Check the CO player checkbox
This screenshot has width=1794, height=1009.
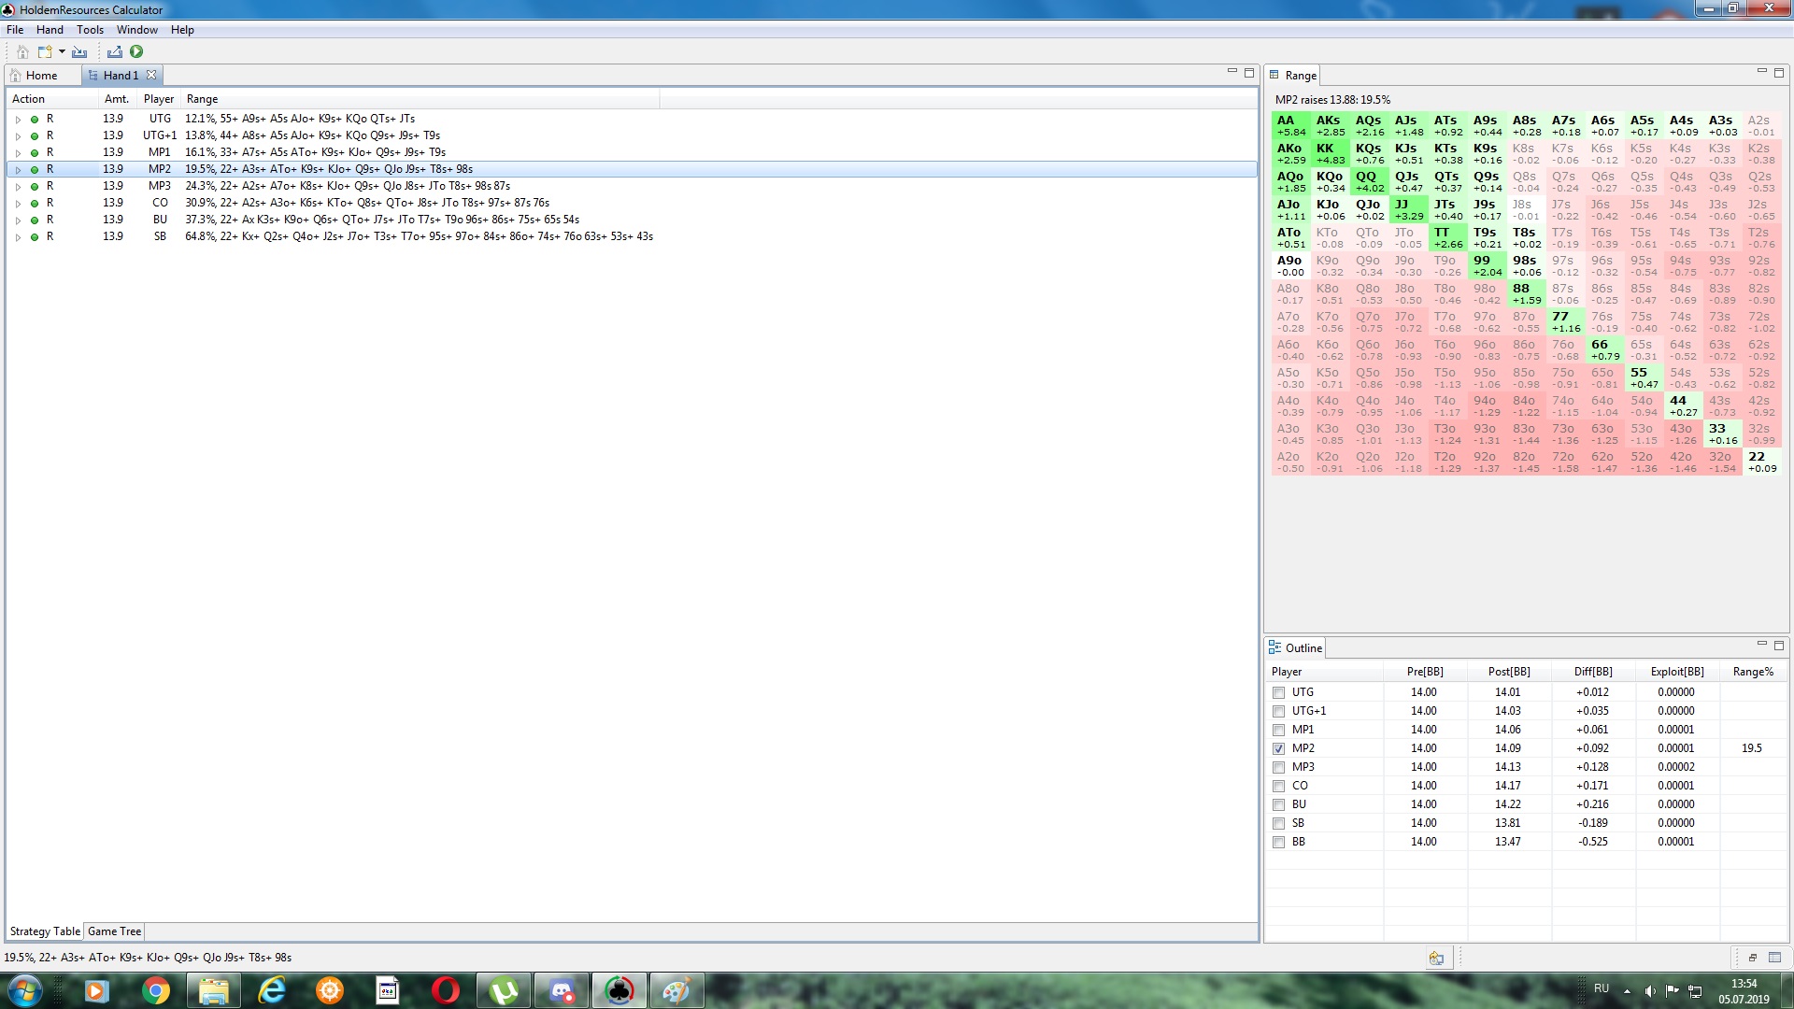[1278, 786]
